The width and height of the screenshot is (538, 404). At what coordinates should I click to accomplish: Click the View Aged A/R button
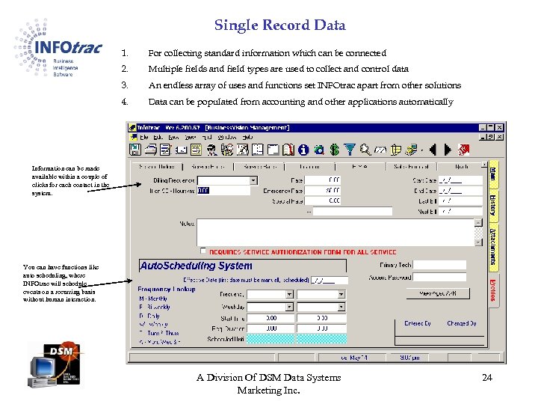[x=438, y=293]
